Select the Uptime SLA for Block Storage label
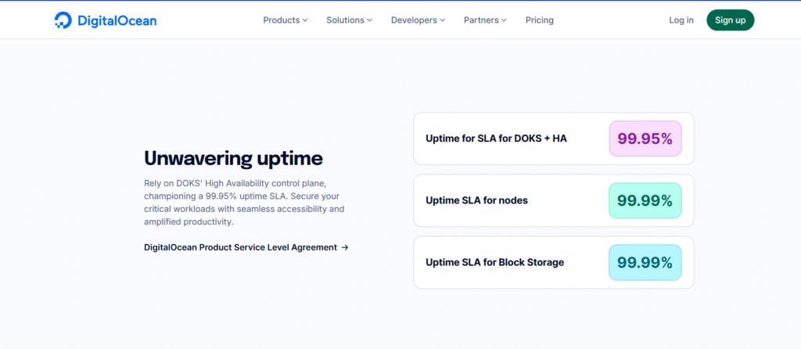Viewport: 801px width, 349px height. tap(494, 262)
